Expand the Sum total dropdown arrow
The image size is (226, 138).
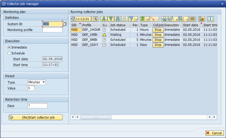coord(147,19)
